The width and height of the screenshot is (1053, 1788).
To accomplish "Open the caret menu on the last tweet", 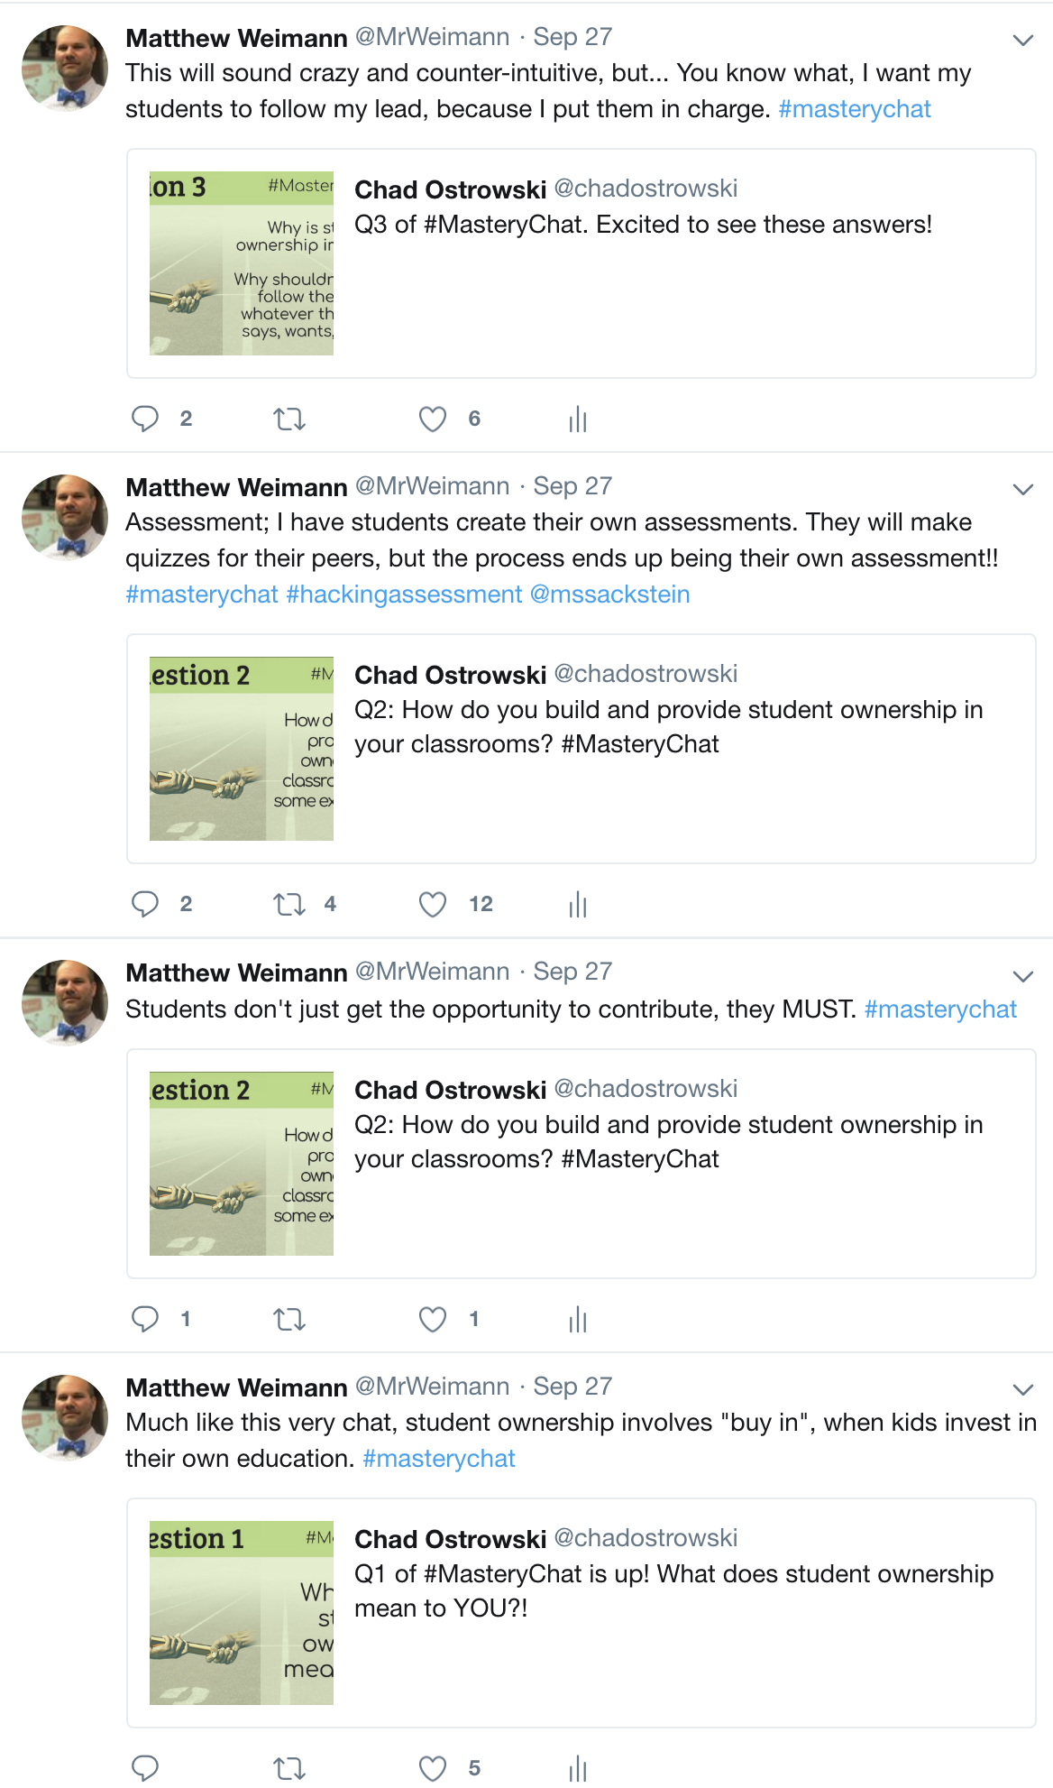I will click(x=1022, y=1389).
